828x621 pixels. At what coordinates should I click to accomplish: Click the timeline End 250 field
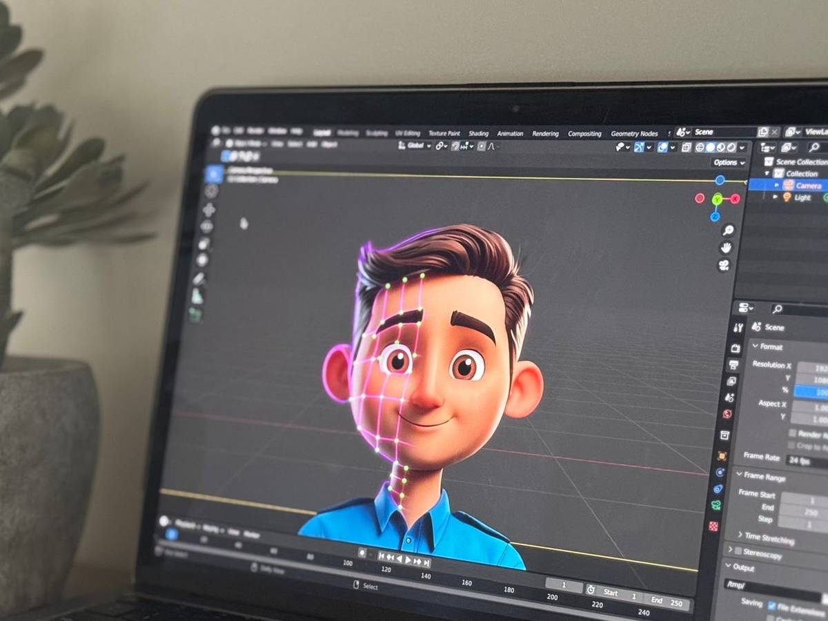[667, 602]
